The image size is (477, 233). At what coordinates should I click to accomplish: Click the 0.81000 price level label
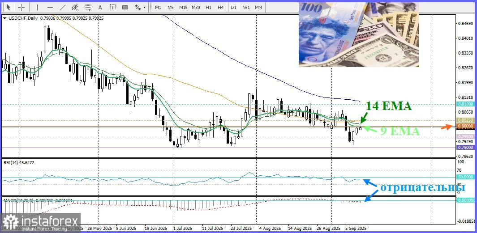pyautogui.click(x=465, y=104)
